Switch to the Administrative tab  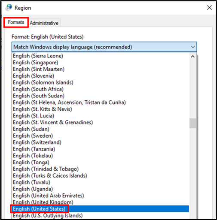pos(44,23)
